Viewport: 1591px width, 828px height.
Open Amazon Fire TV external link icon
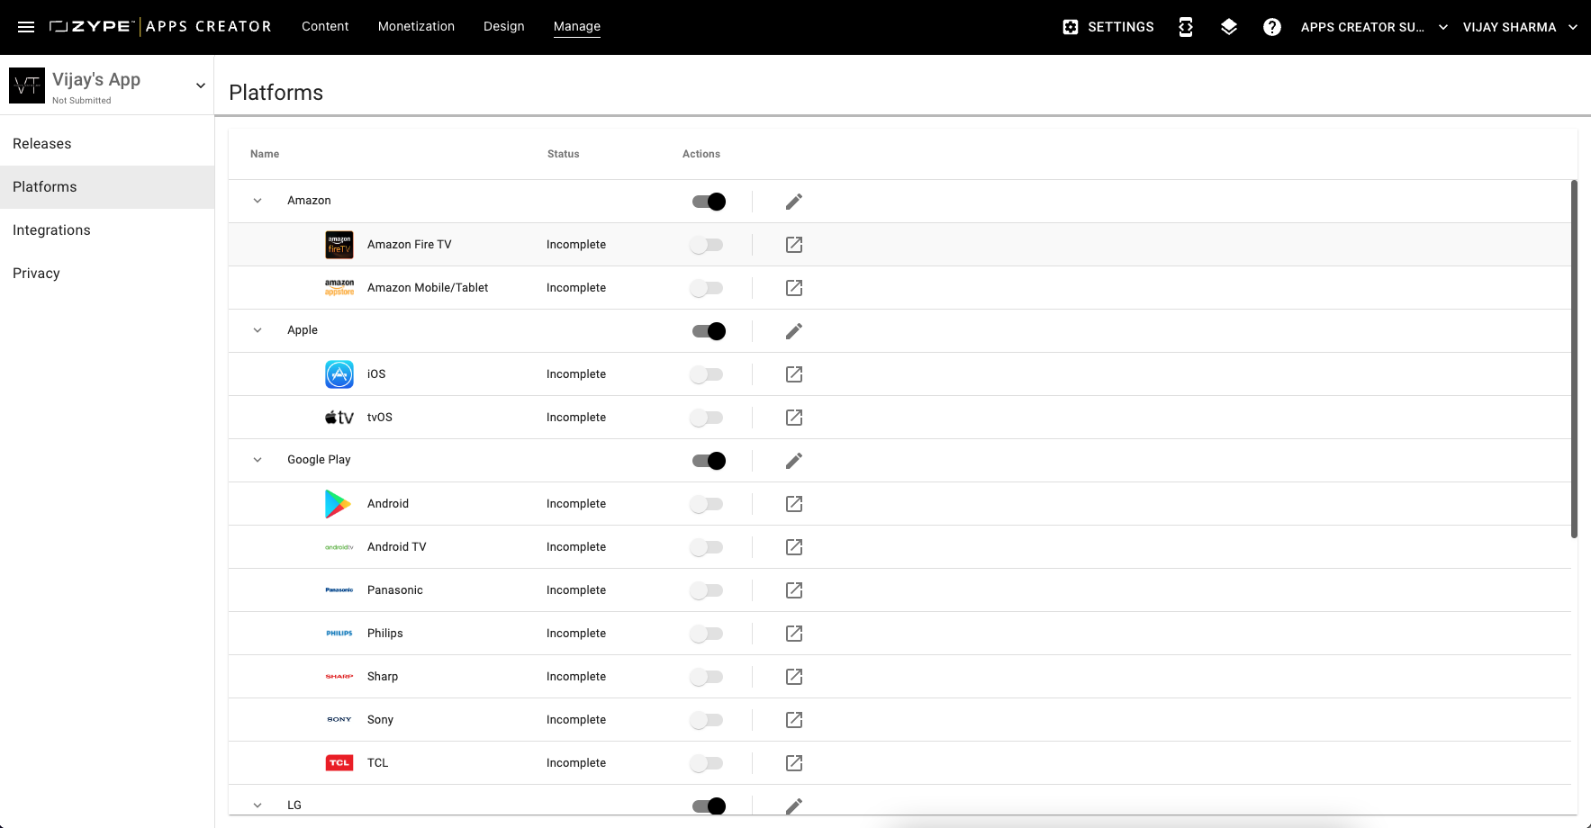[x=794, y=245]
